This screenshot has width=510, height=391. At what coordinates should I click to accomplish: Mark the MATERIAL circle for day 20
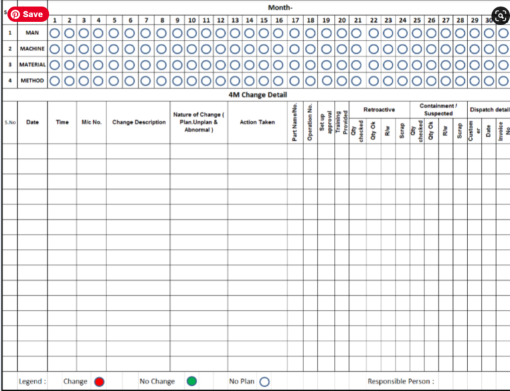[341, 64]
